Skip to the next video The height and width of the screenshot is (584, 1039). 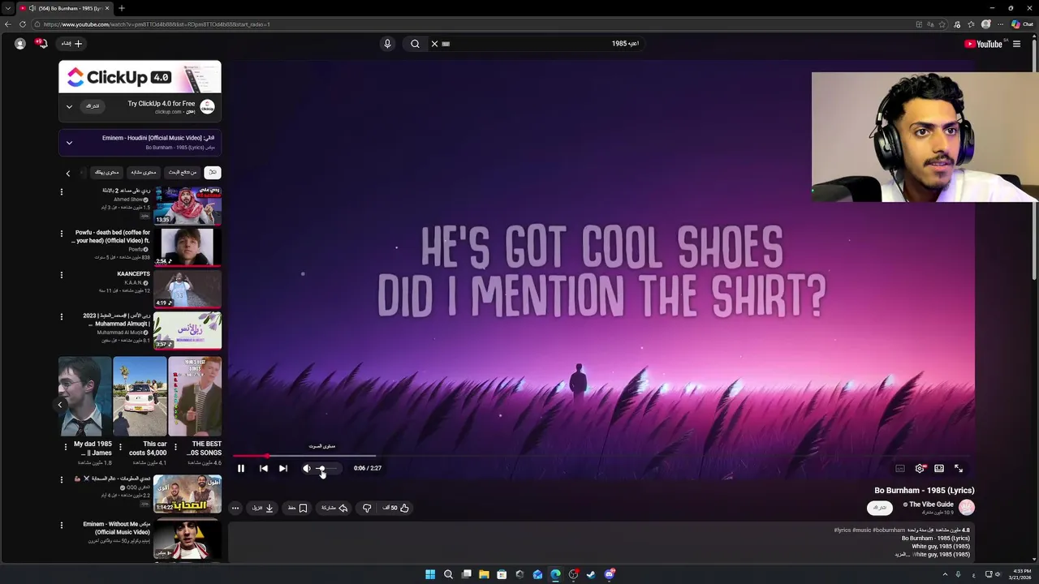pos(283,468)
